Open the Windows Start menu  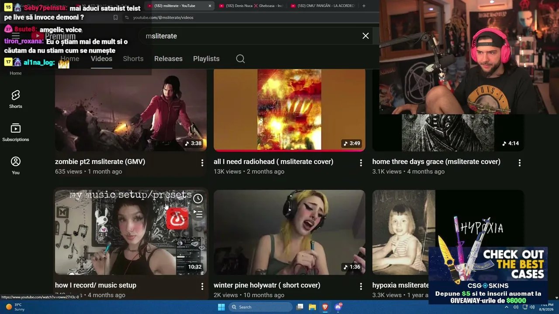[x=221, y=307]
